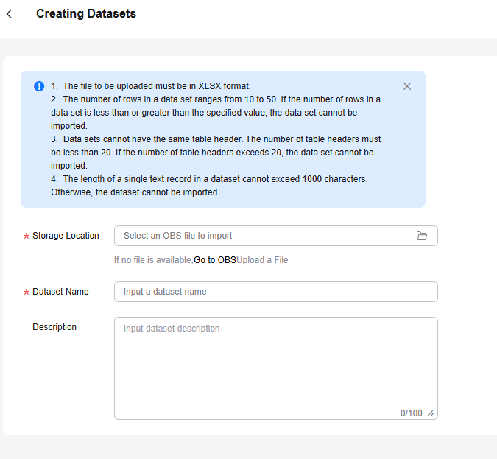
Task: Click the back arrow beside Creating Datasets
Action: pyautogui.click(x=9, y=14)
